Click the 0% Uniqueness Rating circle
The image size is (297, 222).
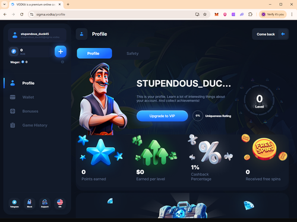pos(198,116)
